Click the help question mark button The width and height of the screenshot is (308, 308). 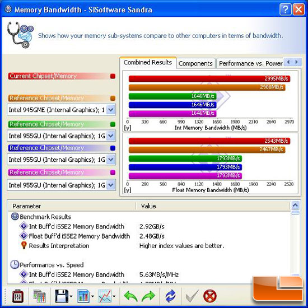285,9
